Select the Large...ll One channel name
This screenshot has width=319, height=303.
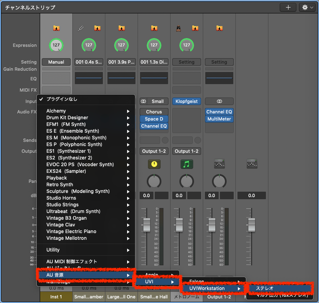(x=122, y=297)
